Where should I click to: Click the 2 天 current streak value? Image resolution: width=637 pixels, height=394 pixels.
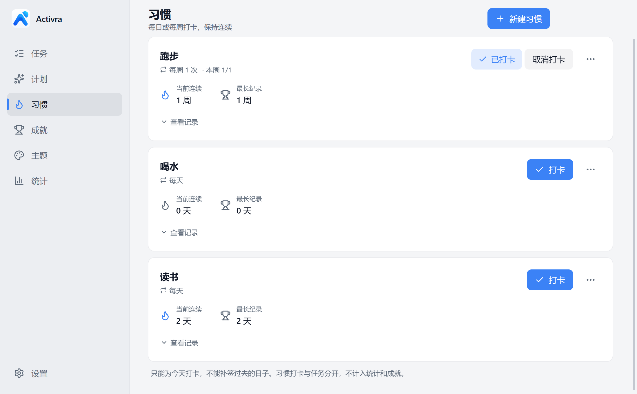click(x=184, y=321)
